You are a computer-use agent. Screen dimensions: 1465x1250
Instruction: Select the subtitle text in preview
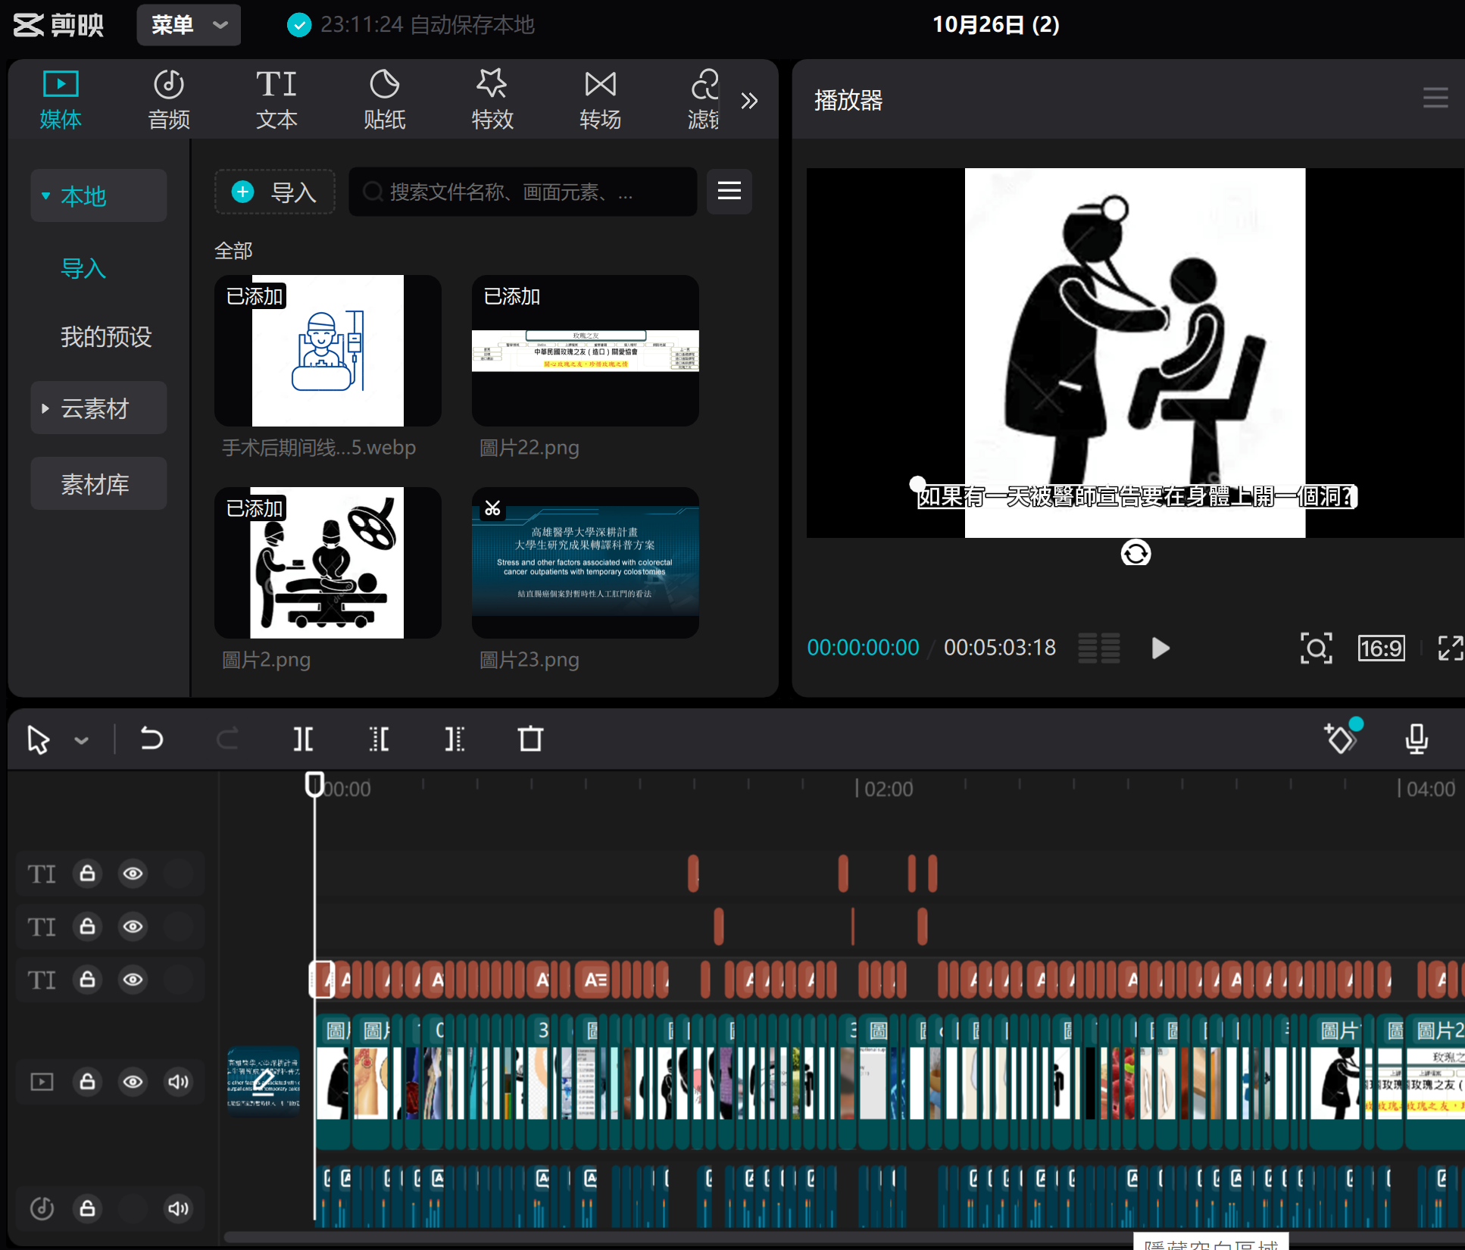pyautogui.click(x=1135, y=497)
